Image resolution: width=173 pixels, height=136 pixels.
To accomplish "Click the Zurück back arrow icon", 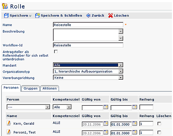I will coord(88,16).
